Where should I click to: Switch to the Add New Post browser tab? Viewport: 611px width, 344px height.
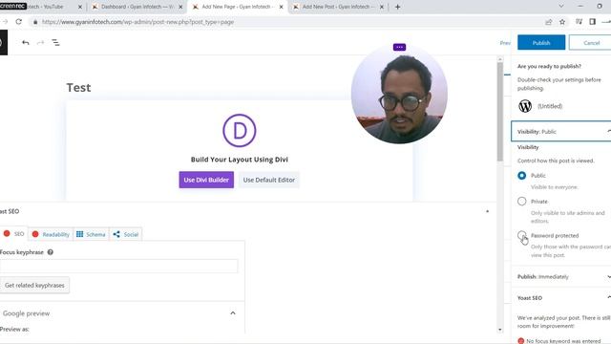(x=337, y=7)
